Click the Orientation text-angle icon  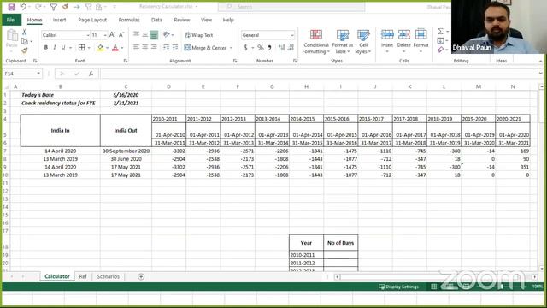click(167, 34)
